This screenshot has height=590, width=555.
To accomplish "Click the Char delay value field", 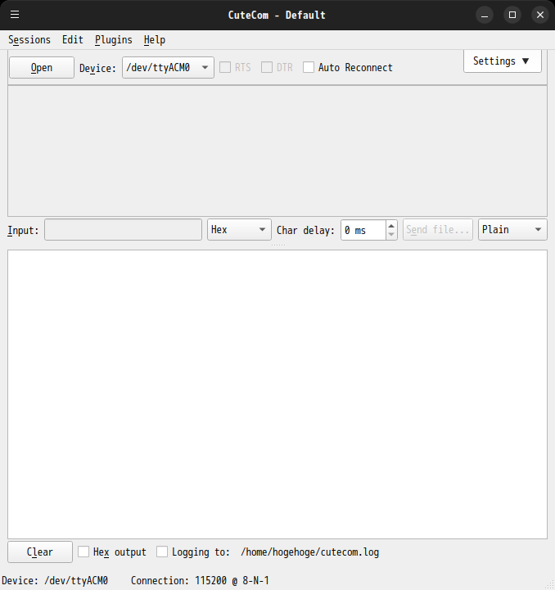I will pyautogui.click(x=363, y=230).
